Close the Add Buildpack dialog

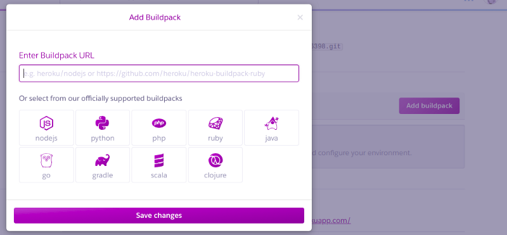(300, 18)
